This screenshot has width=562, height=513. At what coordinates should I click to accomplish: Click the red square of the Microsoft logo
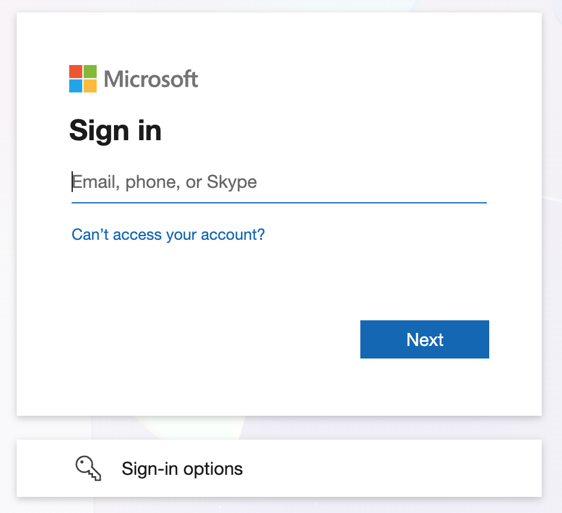pyautogui.click(x=76, y=72)
